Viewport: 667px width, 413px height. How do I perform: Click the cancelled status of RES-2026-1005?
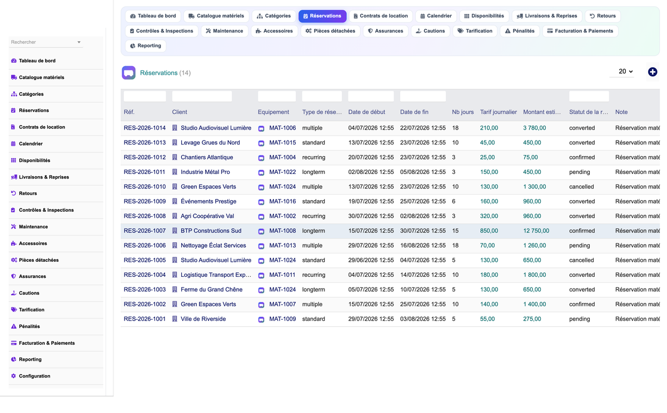[581, 260]
